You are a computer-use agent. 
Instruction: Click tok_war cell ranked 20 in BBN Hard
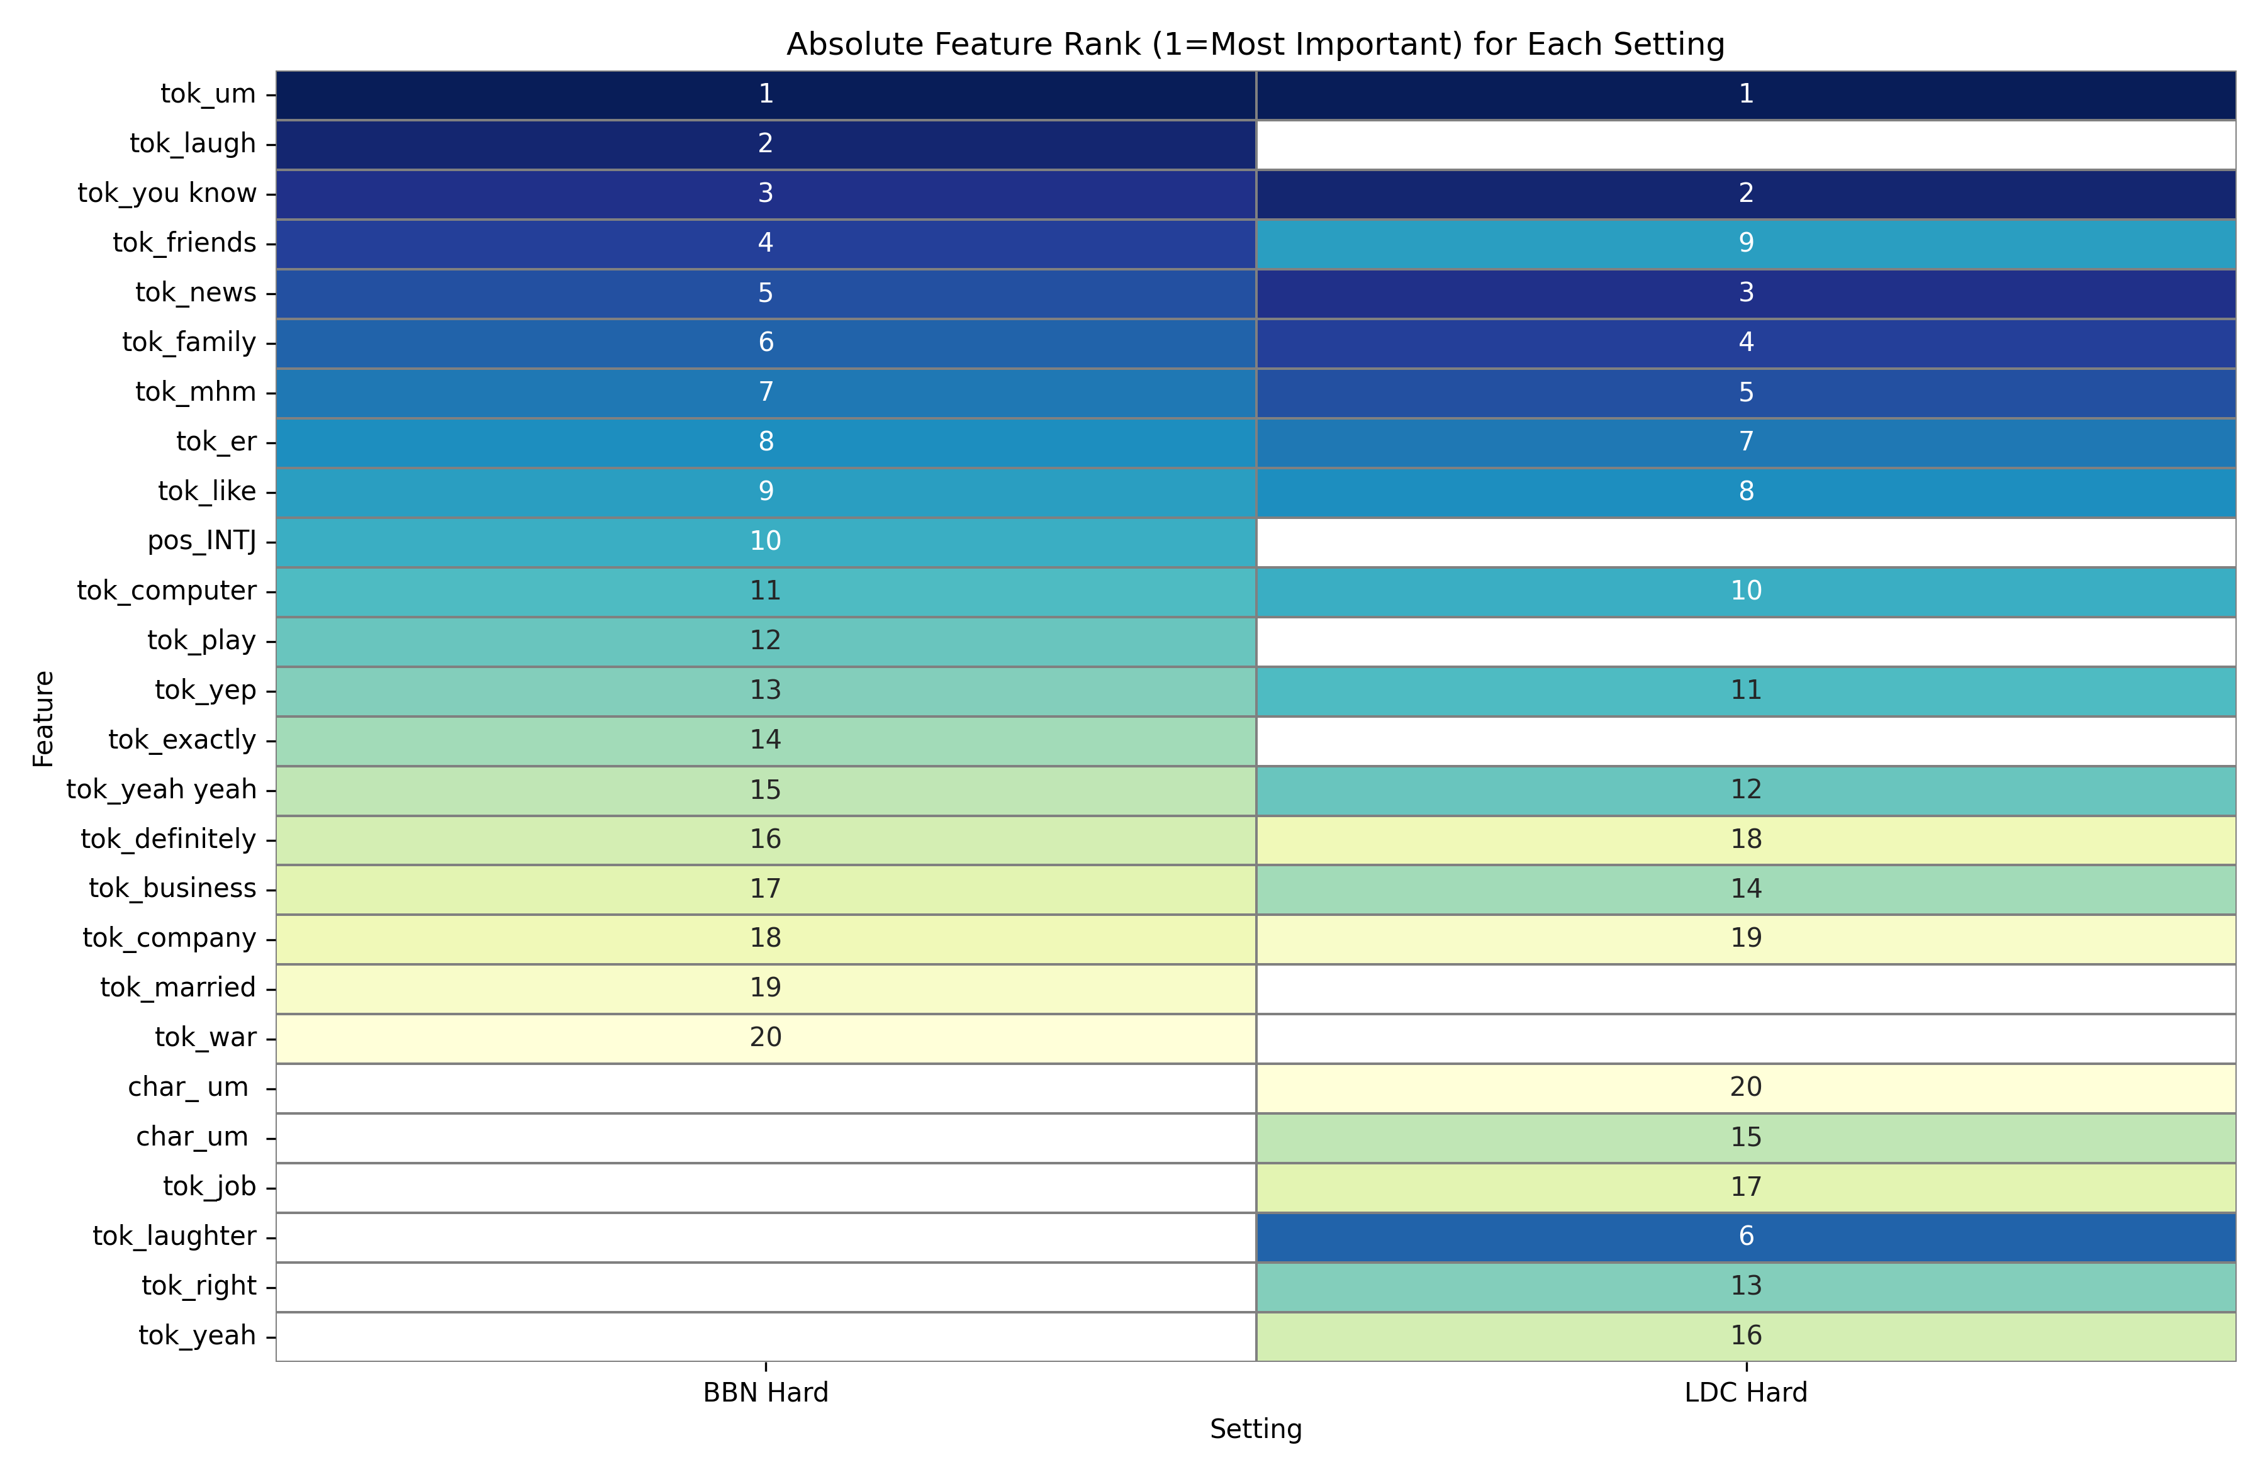(765, 1037)
